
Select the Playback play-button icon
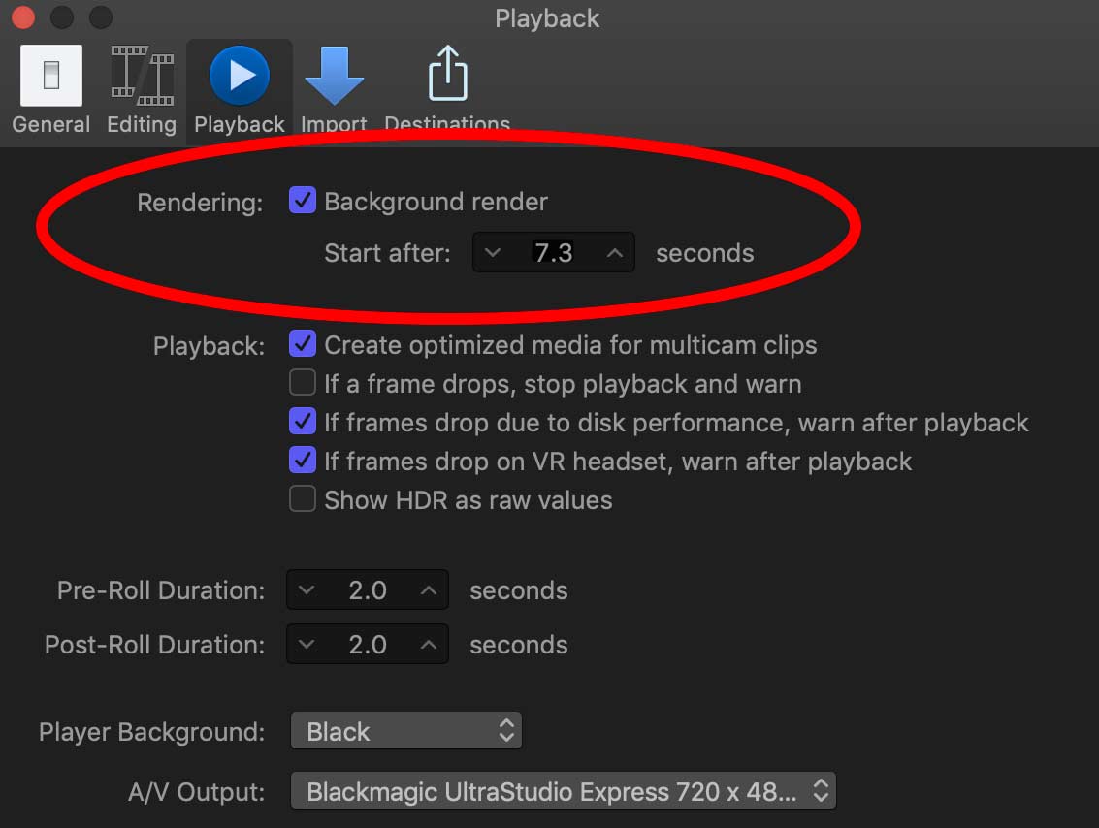click(239, 75)
